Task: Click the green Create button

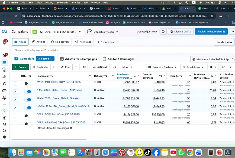Action: click(21, 67)
